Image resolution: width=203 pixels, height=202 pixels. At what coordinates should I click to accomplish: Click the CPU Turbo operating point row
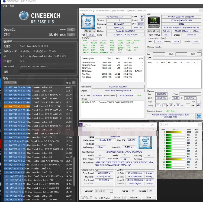coord(112,68)
